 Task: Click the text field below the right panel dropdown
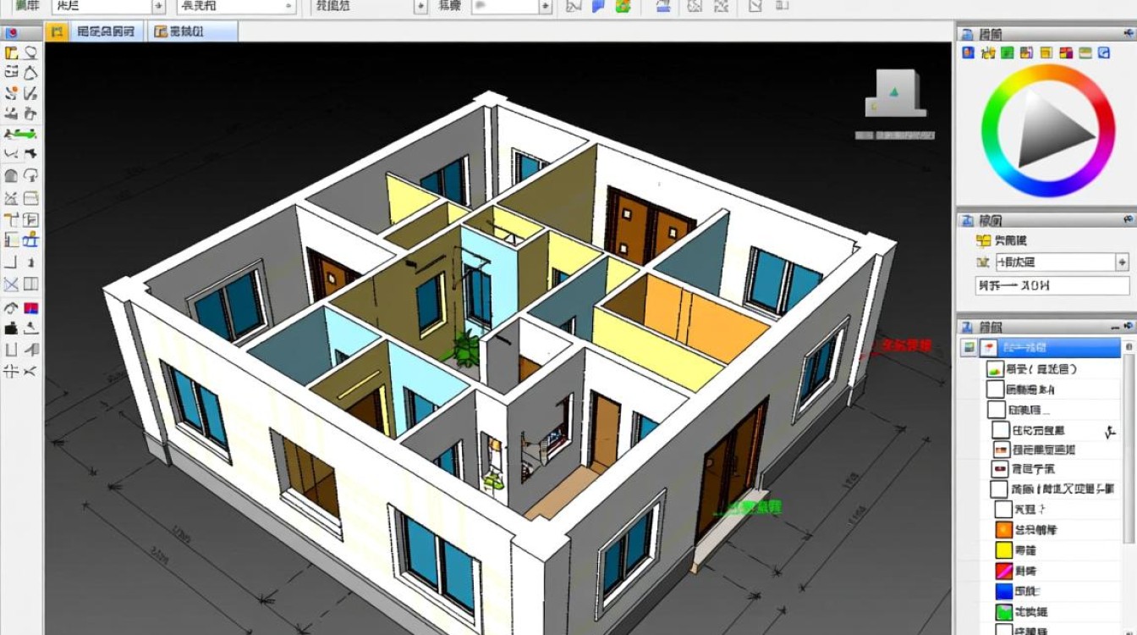click(1052, 285)
